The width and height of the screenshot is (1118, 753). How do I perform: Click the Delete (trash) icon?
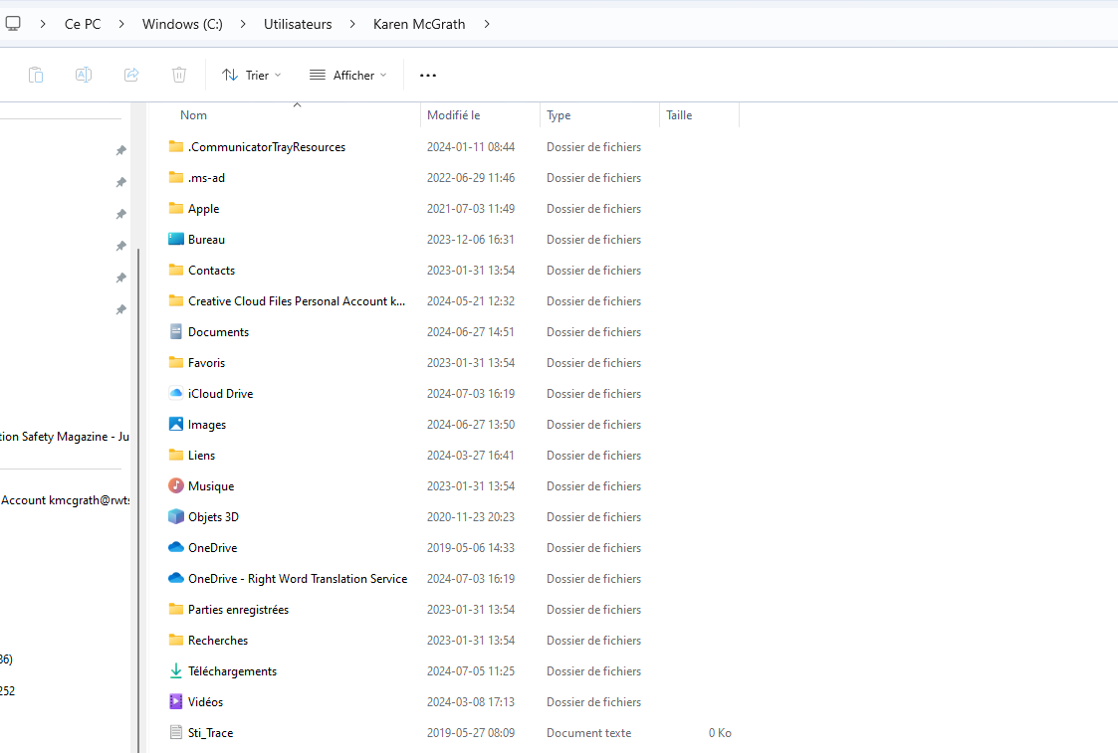click(179, 75)
